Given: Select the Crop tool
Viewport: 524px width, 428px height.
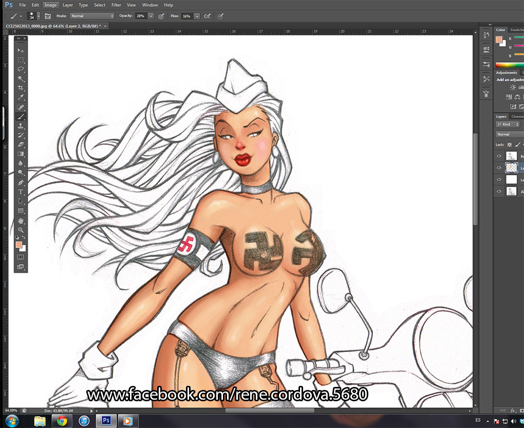Looking at the screenshot, I should point(21,88).
